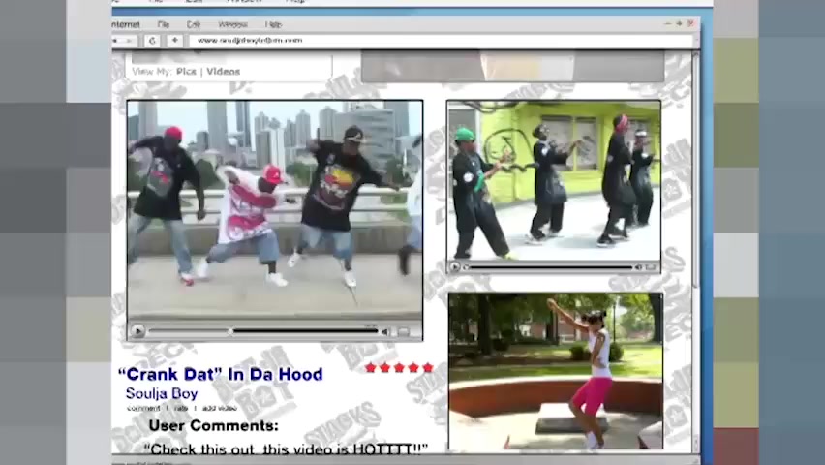Open the Soulja Boy artist link
Viewport: 825px width, 465px height.
(x=162, y=393)
